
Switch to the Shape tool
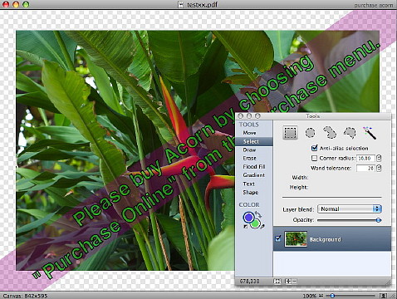coord(251,193)
